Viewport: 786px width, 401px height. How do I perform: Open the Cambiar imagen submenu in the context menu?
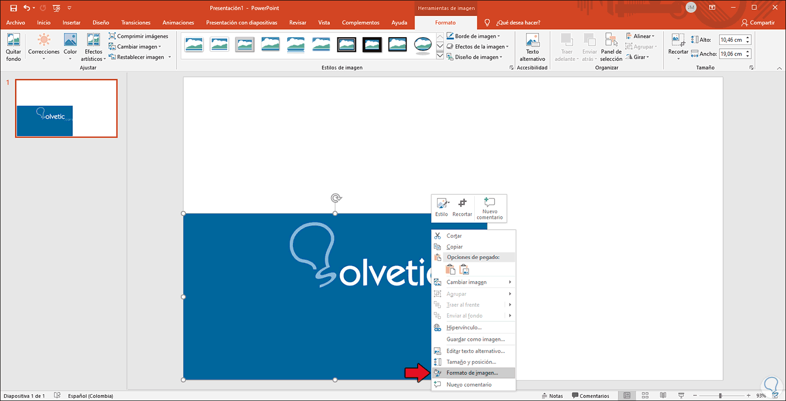point(474,282)
